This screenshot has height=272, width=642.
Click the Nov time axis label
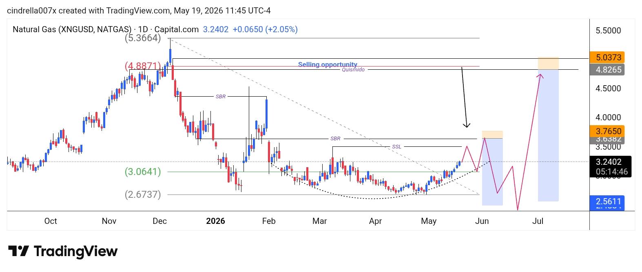pos(109,221)
